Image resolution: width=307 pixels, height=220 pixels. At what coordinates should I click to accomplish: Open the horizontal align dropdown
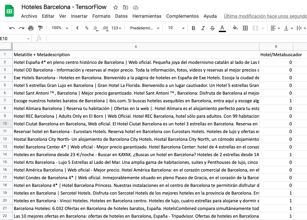click(x=275, y=28)
